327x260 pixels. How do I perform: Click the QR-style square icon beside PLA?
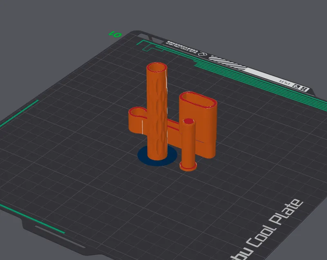[x=296, y=86]
